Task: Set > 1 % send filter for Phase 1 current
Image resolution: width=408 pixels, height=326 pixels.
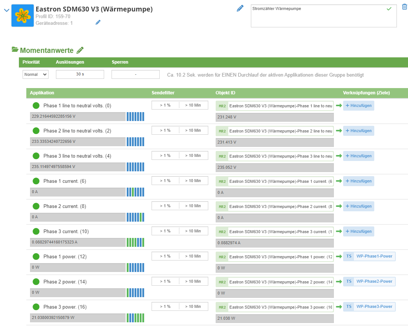Action: point(165,181)
